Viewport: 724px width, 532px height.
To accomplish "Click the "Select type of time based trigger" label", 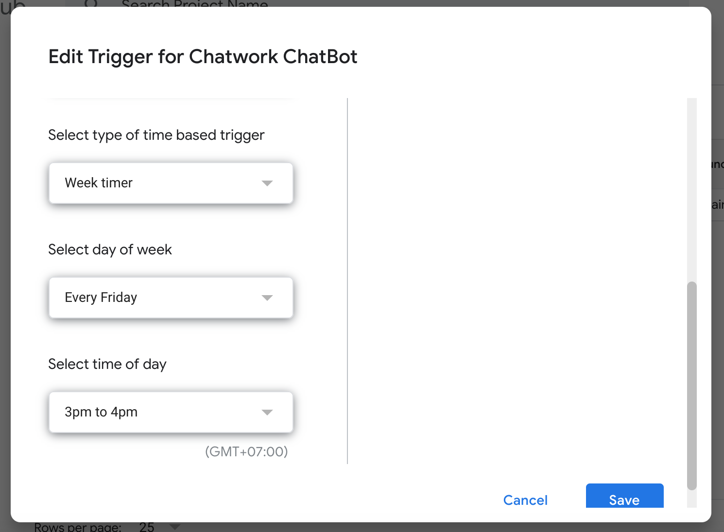I will 156,135.
